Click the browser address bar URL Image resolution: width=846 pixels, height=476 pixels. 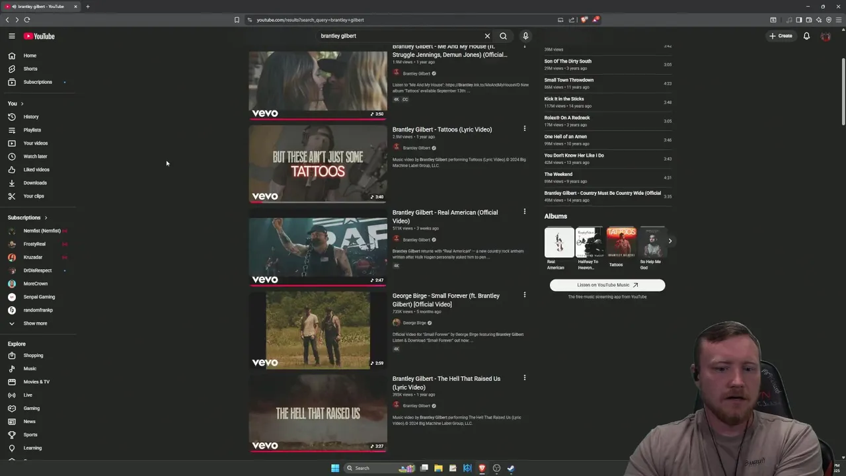pyautogui.click(x=311, y=20)
